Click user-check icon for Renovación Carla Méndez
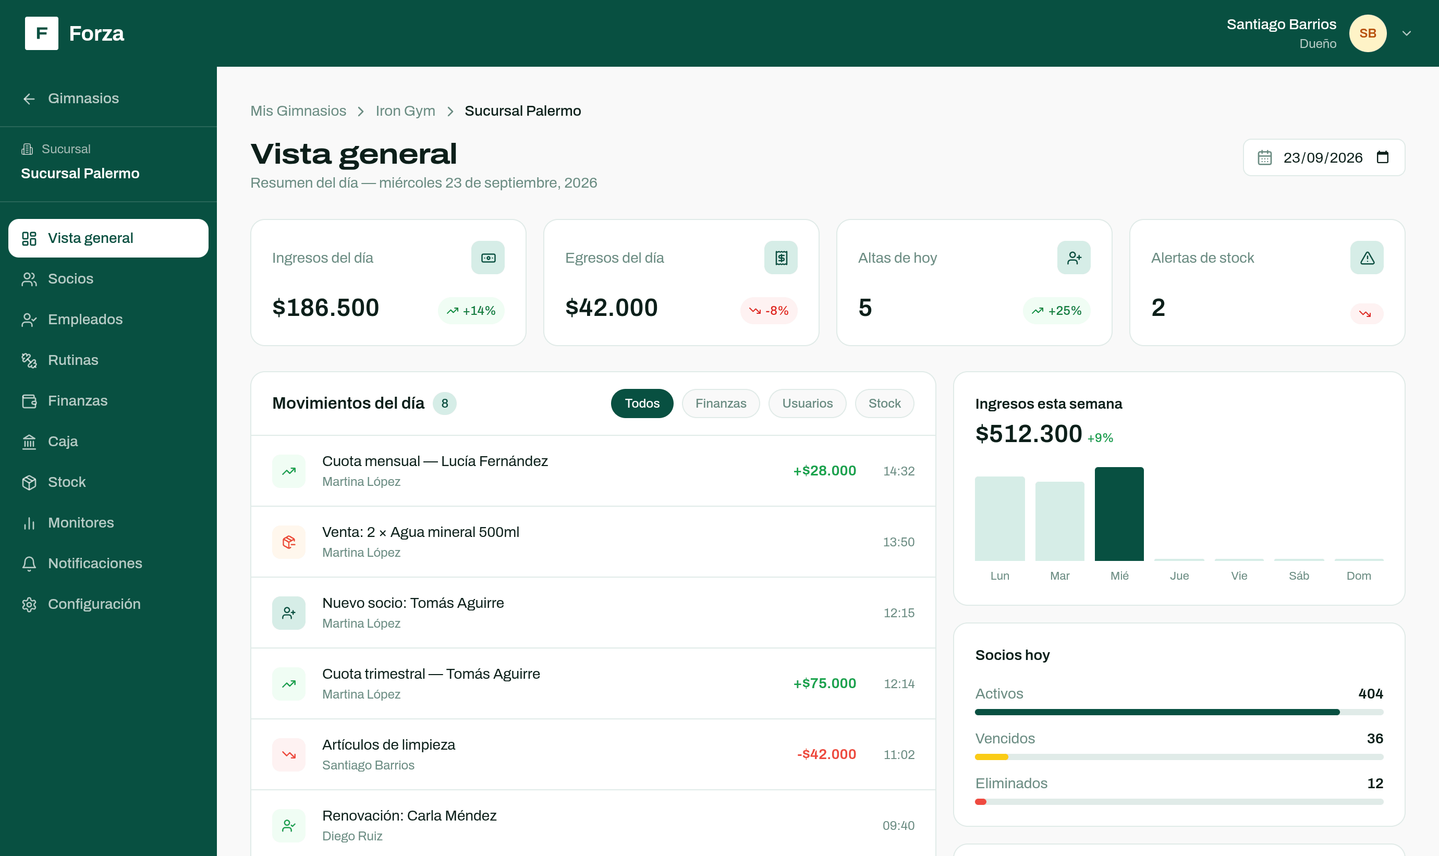This screenshot has height=856, width=1439. pos(289,826)
